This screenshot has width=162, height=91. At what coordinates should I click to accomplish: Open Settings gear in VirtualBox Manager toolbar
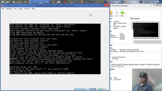click(111, 13)
